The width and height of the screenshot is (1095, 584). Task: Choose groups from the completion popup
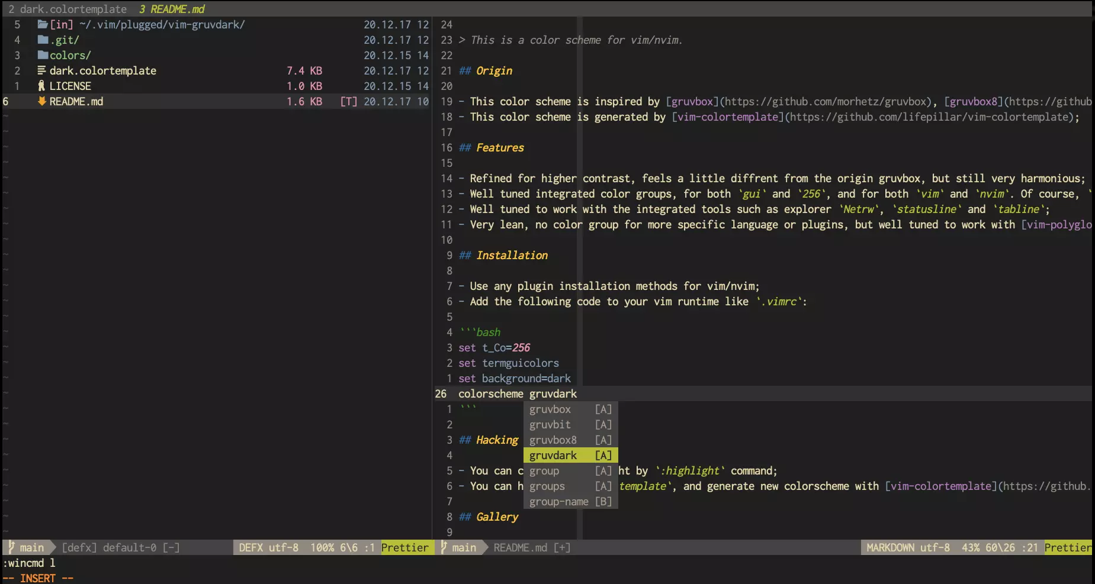(570, 486)
